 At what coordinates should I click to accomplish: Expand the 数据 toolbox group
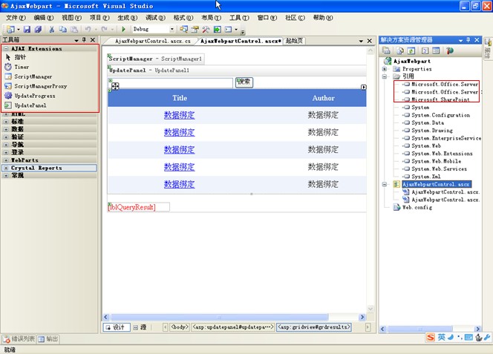tap(6, 129)
